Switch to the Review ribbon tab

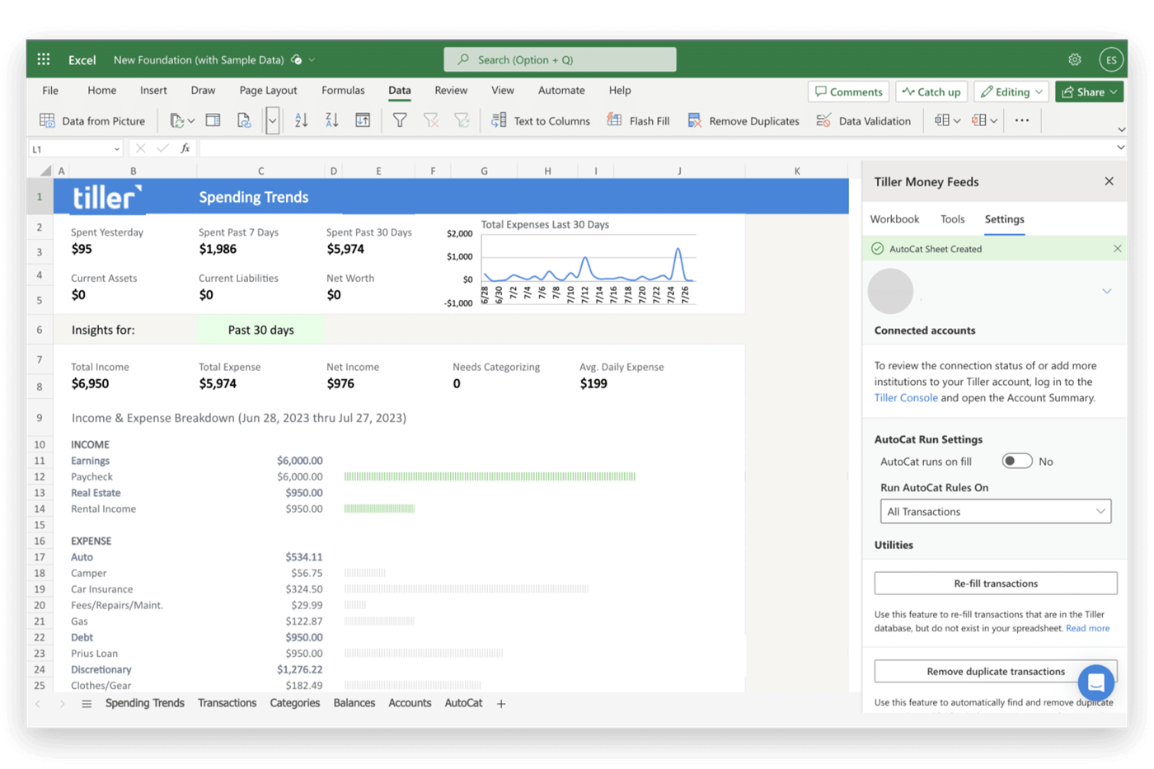[451, 91]
